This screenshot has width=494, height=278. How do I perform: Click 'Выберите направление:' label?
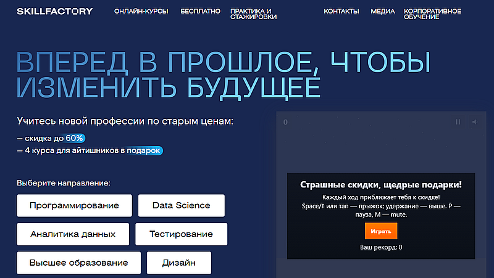pyautogui.click(x=64, y=183)
